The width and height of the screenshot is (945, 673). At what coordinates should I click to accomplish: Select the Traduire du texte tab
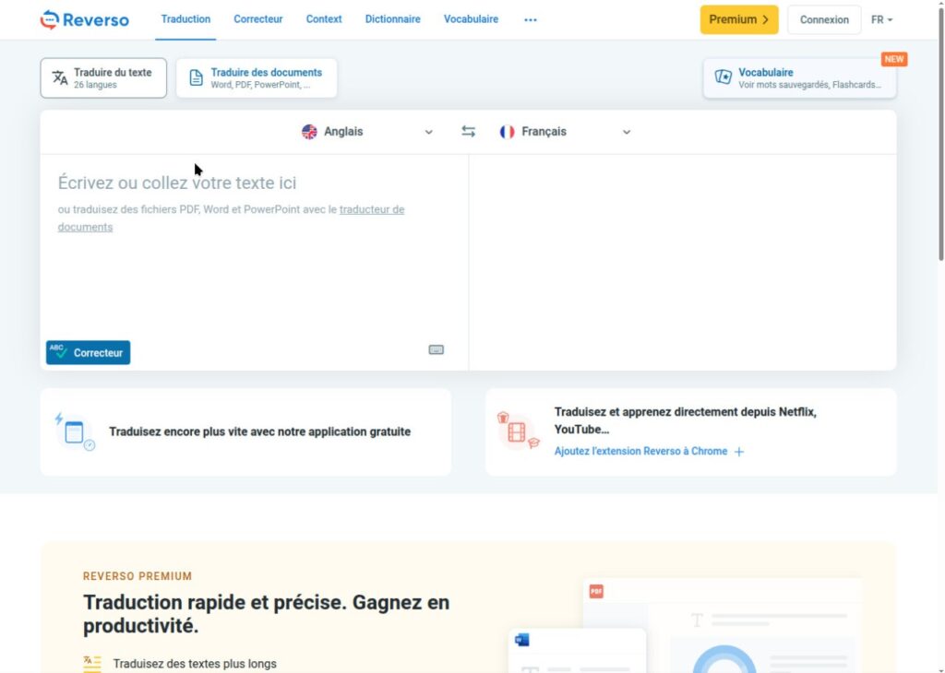103,77
